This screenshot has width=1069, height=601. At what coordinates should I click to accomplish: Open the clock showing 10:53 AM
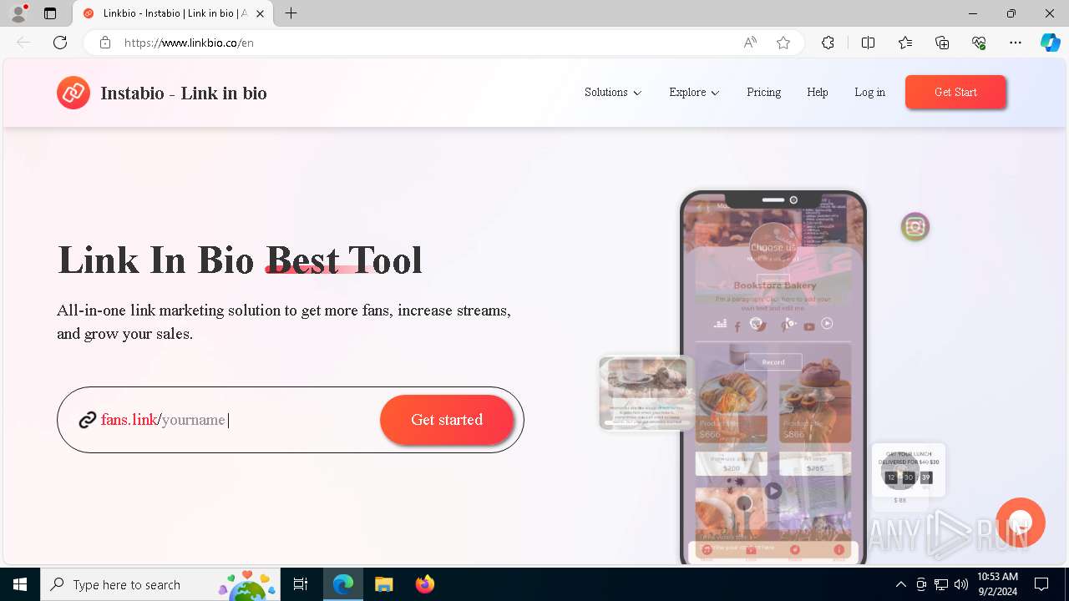pyautogui.click(x=997, y=584)
